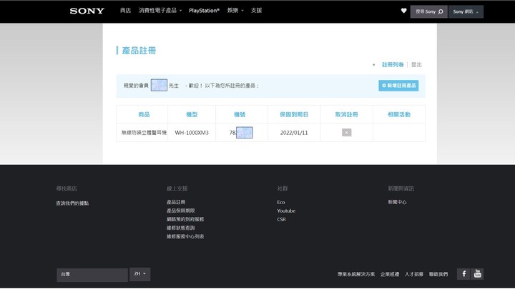Viewport: 515px width, 289px height.
Task: Open the Youtube text link in 社群
Action: pyautogui.click(x=286, y=211)
